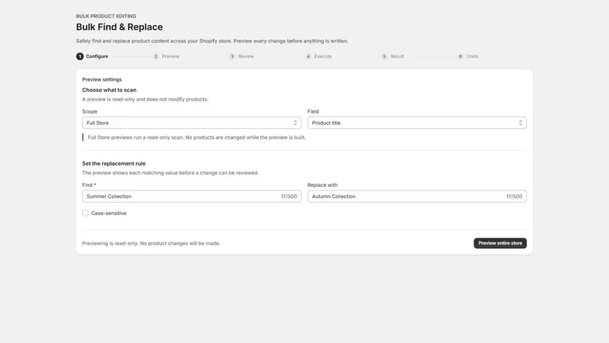Go to the Result step 5
Screen dimensions: 609x343
(393, 56)
